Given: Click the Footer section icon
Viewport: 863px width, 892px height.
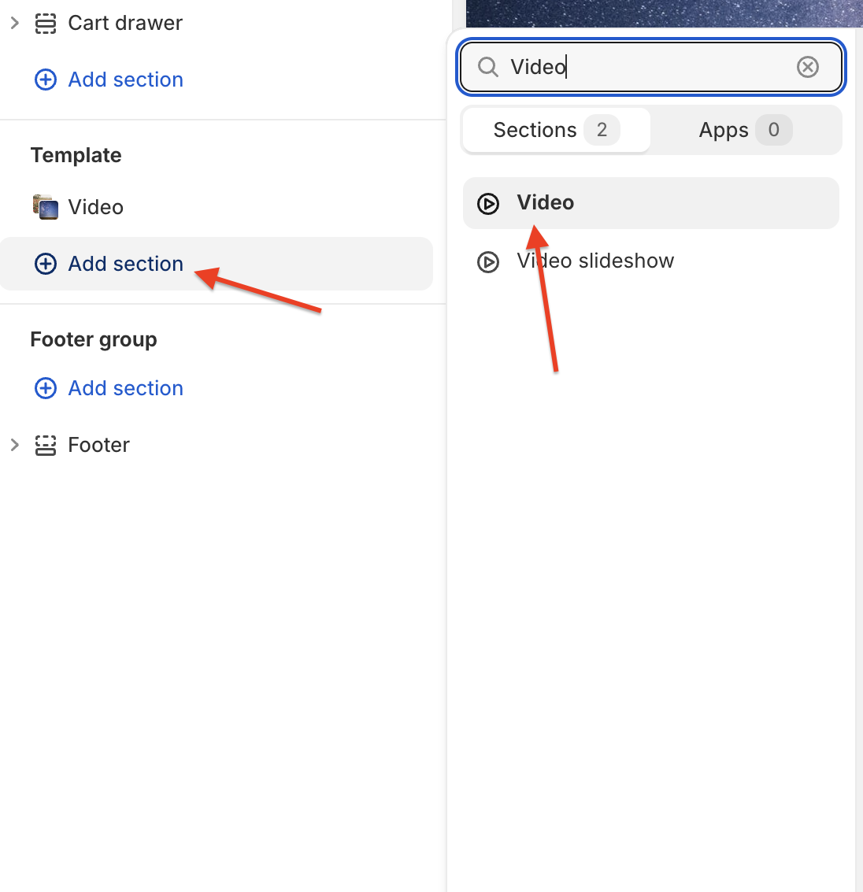Looking at the screenshot, I should (46, 446).
